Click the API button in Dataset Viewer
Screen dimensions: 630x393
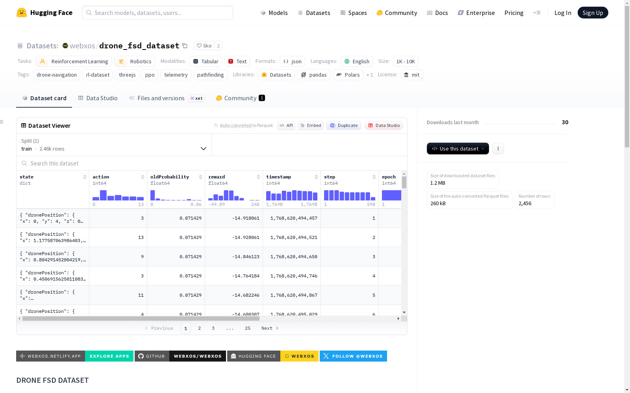pos(286,125)
